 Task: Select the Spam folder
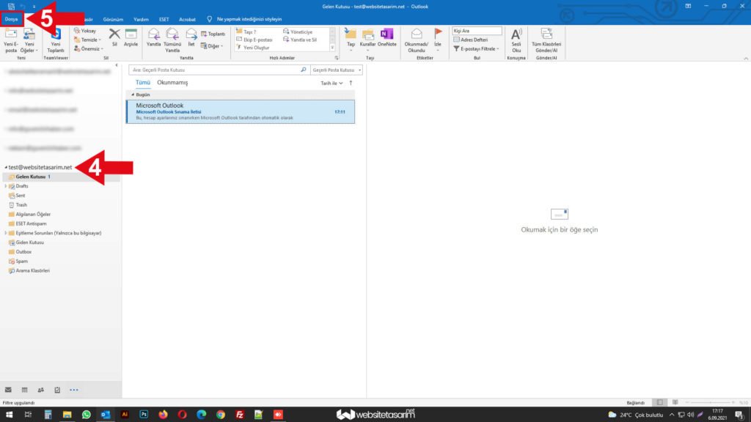pos(21,261)
